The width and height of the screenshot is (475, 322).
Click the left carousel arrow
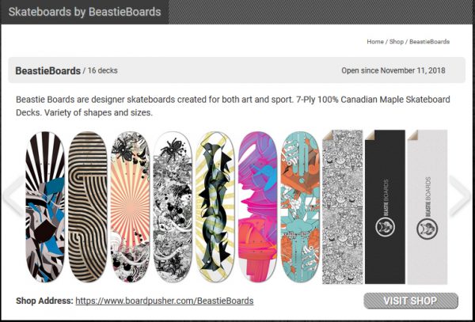pos(13,195)
